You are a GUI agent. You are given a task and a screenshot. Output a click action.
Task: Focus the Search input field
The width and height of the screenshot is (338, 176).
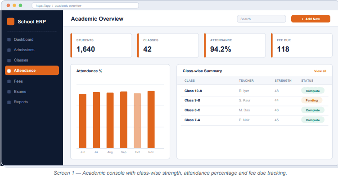pyautogui.click(x=261, y=19)
